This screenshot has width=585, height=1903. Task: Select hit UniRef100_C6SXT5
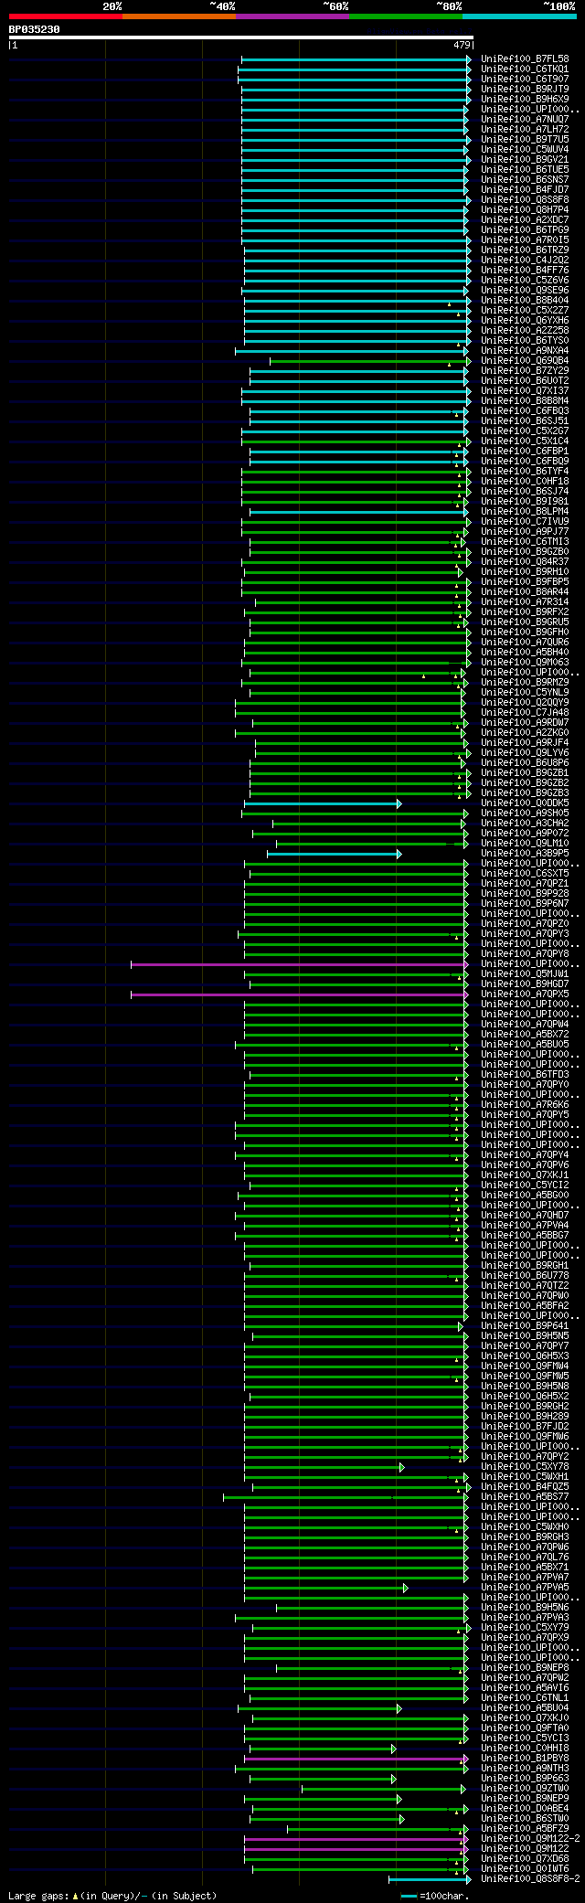[525, 874]
